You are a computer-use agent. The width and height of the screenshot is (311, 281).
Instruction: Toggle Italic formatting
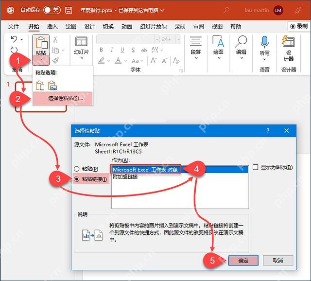coord(112,50)
